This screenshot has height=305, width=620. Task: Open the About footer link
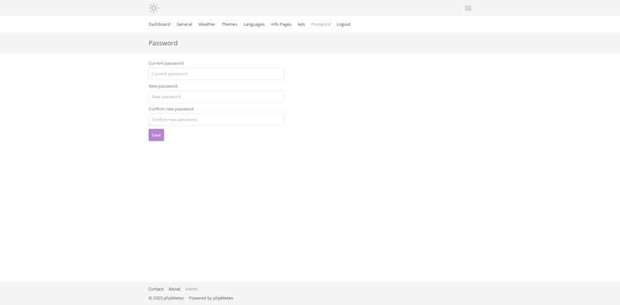click(174, 289)
